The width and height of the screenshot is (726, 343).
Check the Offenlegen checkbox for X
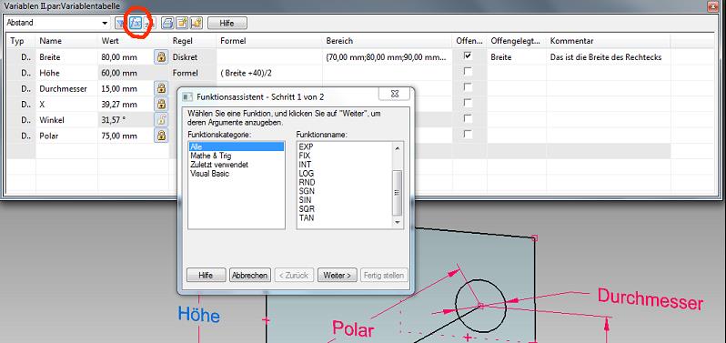coord(469,103)
